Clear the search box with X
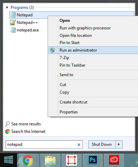The width and height of the screenshot is (138, 167). tap(79, 144)
